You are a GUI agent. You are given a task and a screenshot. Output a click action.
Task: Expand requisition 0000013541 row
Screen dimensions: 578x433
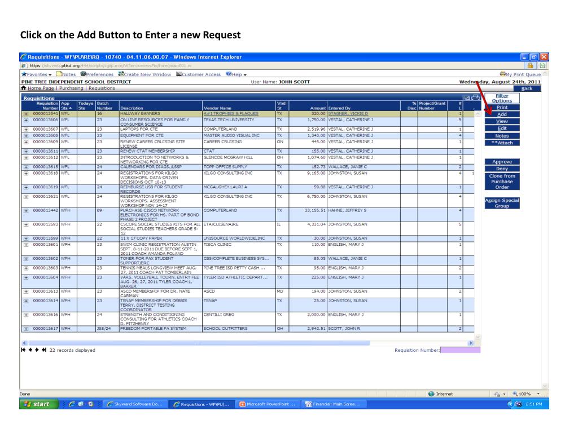point(25,114)
